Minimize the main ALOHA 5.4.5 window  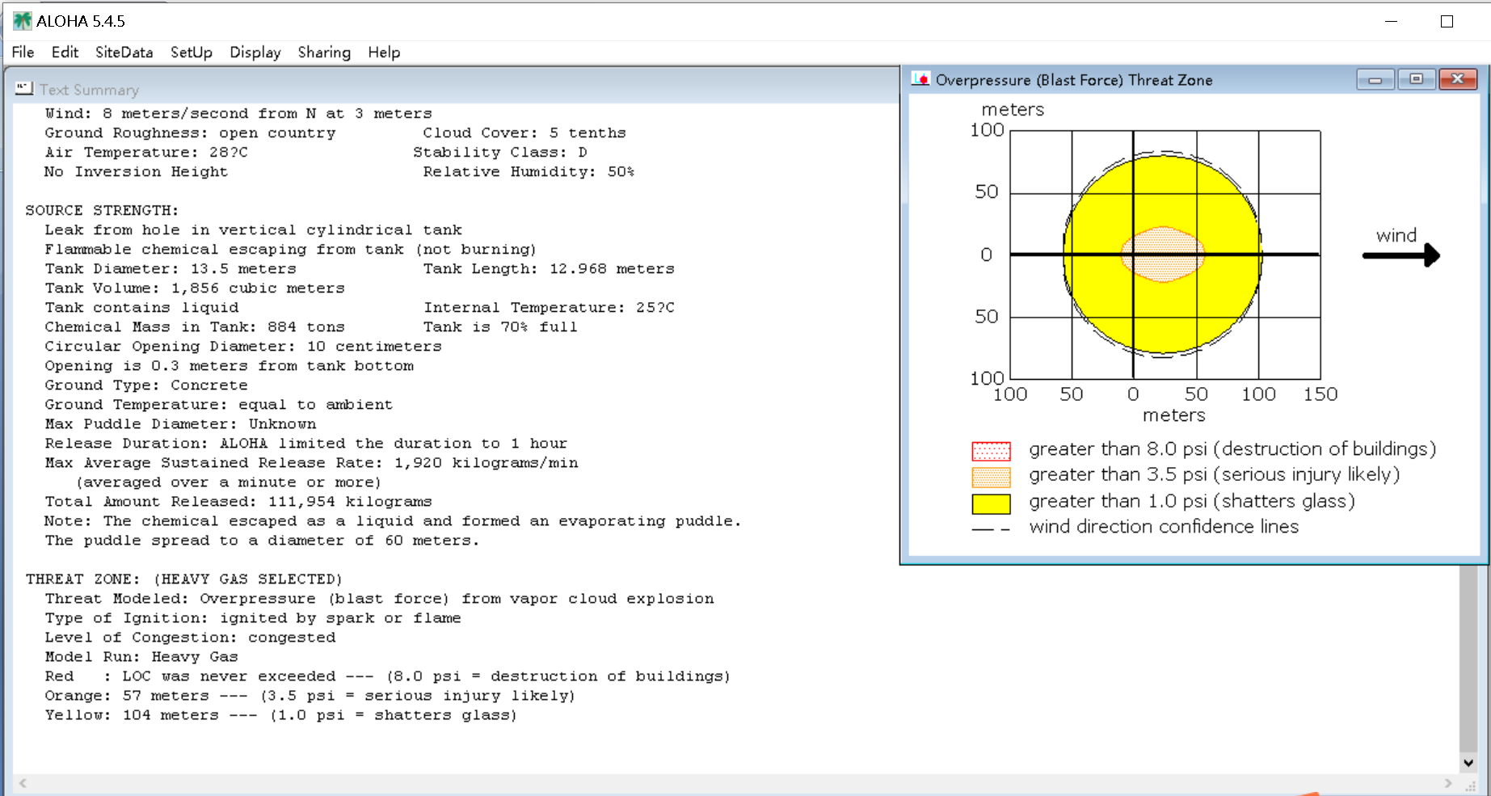coord(1391,21)
